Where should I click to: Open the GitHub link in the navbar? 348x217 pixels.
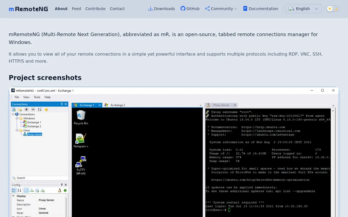[190, 9]
